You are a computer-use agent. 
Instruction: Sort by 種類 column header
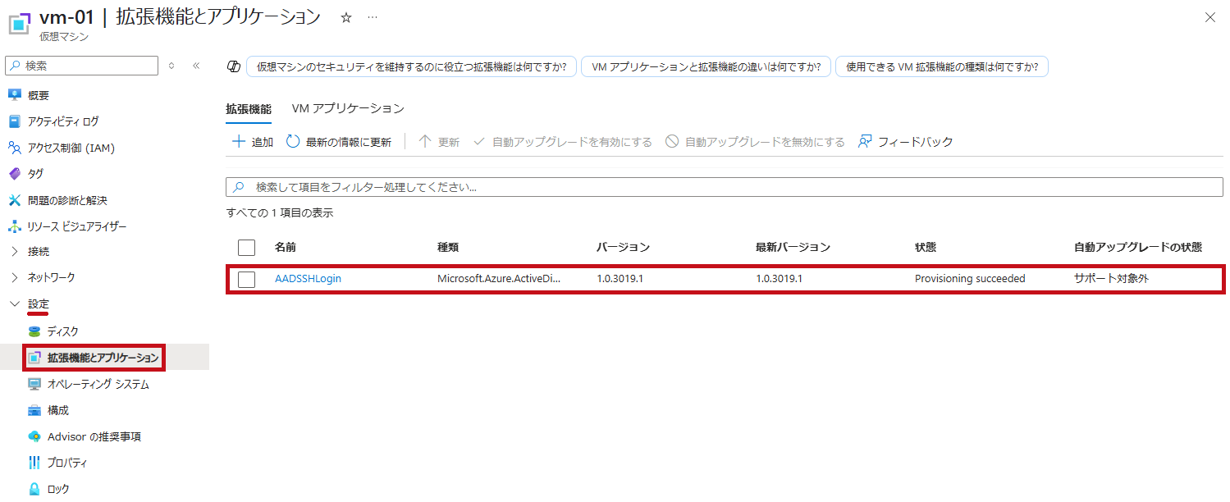(448, 247)
